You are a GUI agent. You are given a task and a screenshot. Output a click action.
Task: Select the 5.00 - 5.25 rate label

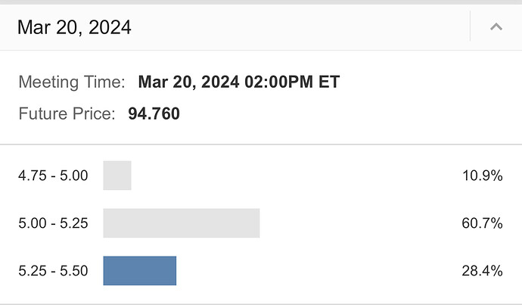point(53,223)
